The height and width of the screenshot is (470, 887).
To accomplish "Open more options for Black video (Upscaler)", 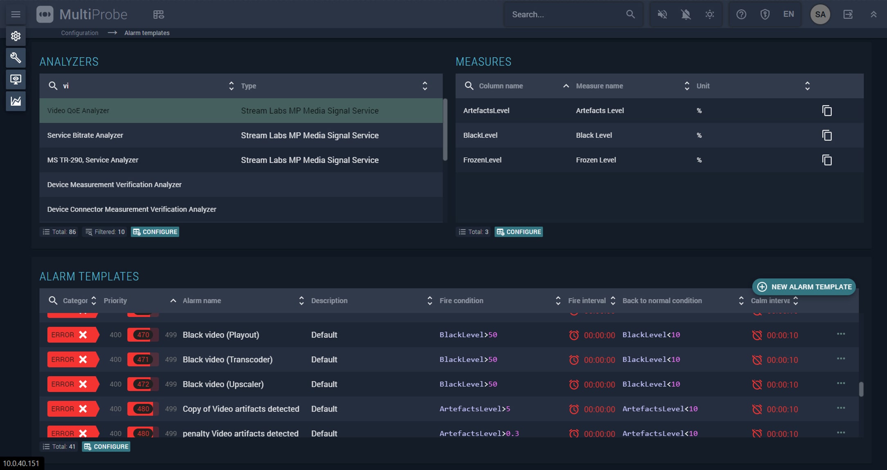I will (x=841, y=383).
